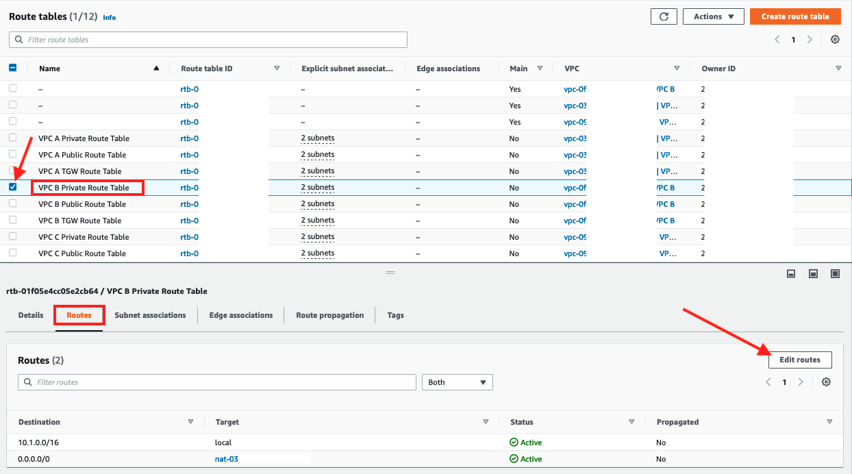Switch to the Subnet associations tab
852x474 pixels.
coord(150,315)
